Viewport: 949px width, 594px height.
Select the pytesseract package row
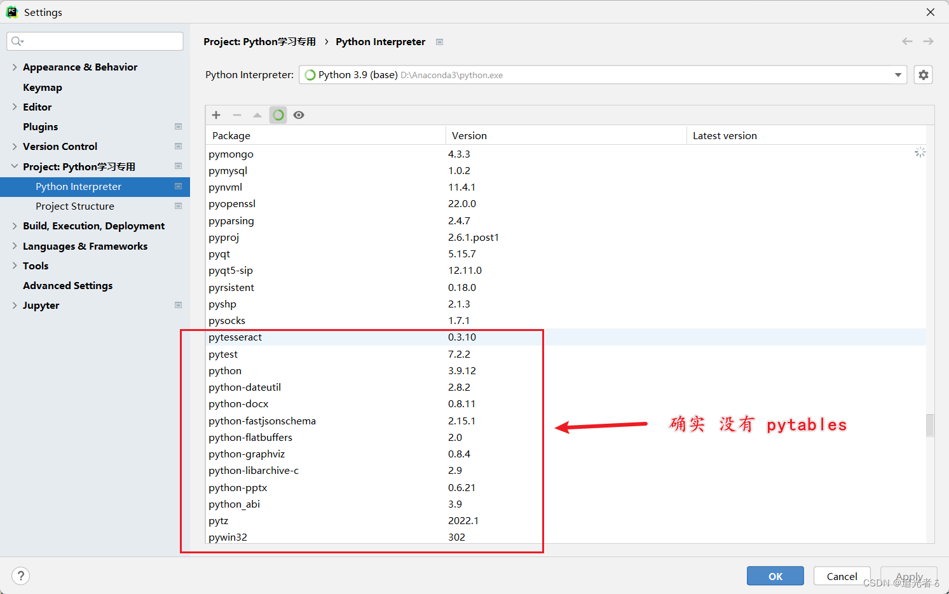(x=566, y=337)
